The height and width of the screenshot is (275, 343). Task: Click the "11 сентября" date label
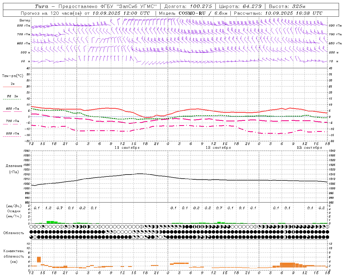[127, 147]
